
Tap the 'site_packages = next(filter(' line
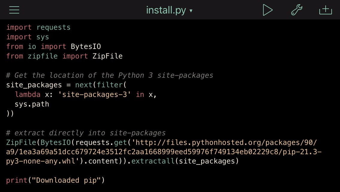66,85
